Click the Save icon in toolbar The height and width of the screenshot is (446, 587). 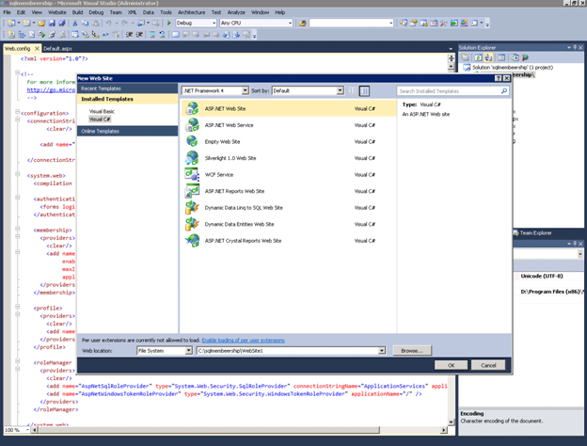pos(52,24)
